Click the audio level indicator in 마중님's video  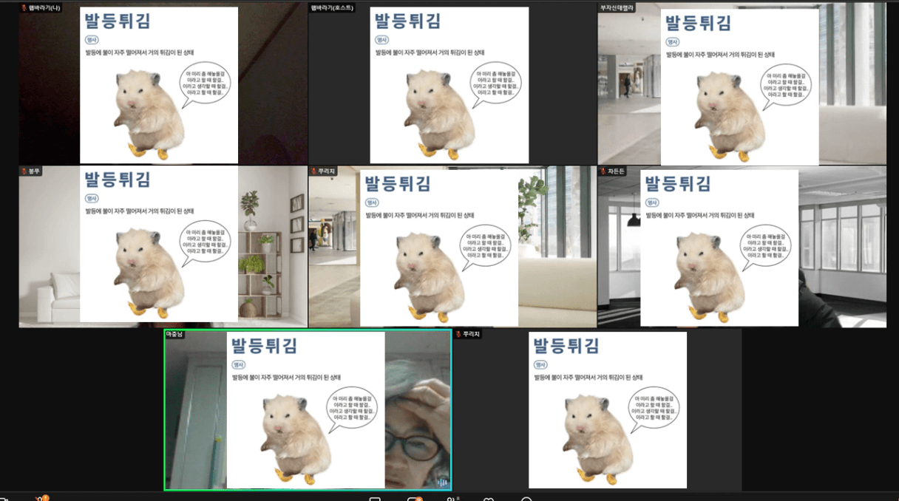(442, 482)
